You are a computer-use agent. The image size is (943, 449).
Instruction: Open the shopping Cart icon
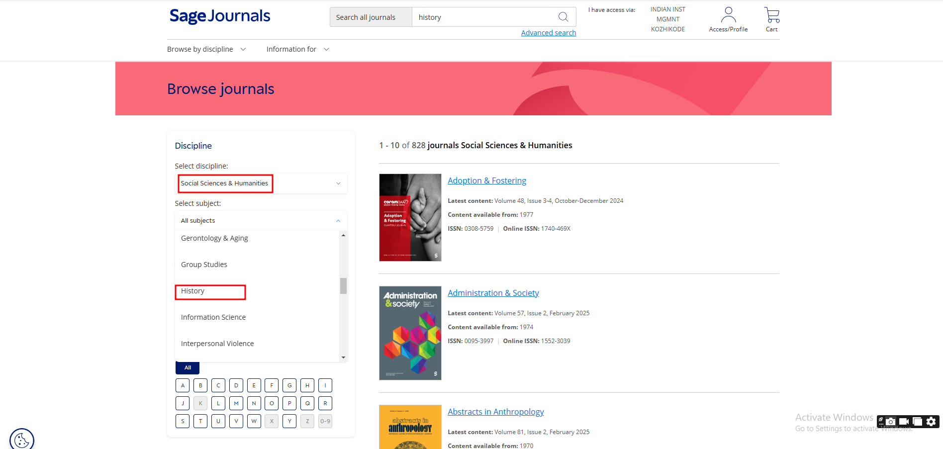click(771, 15)
